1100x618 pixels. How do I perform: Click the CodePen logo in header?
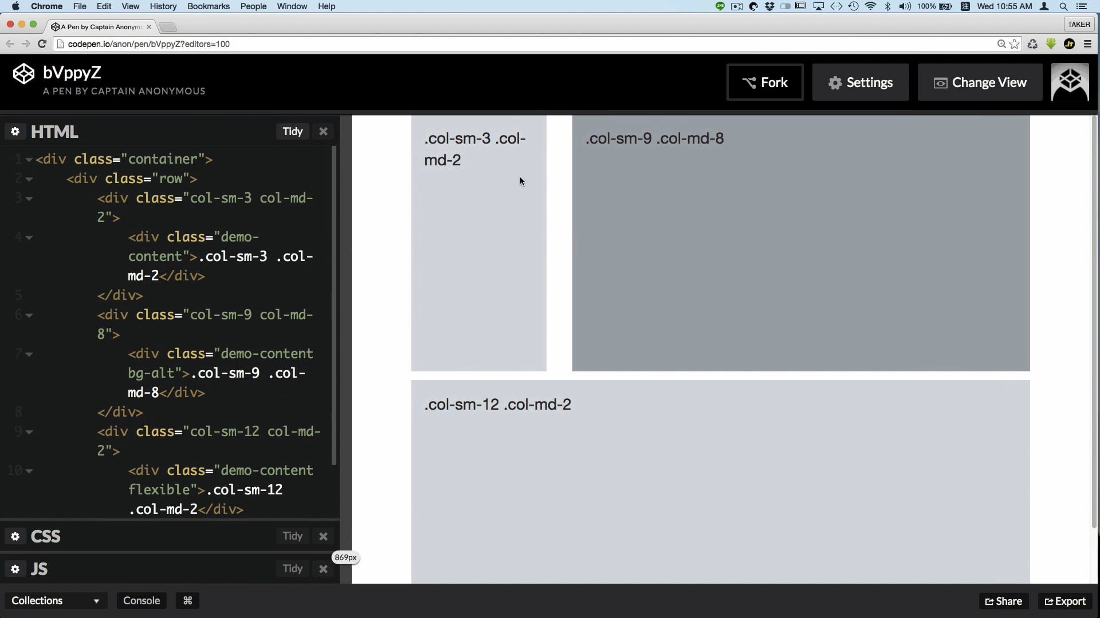pyautogui.click(x=23, y=74)
